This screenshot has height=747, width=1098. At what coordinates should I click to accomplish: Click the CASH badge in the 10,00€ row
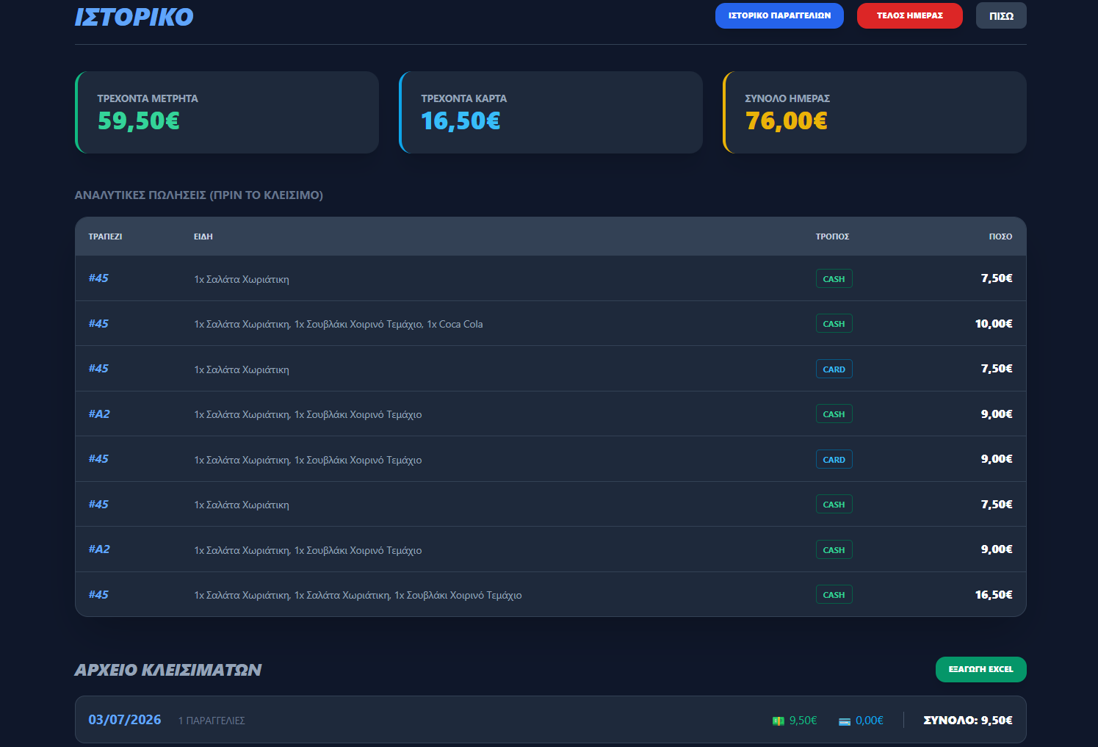pos(834,324)
